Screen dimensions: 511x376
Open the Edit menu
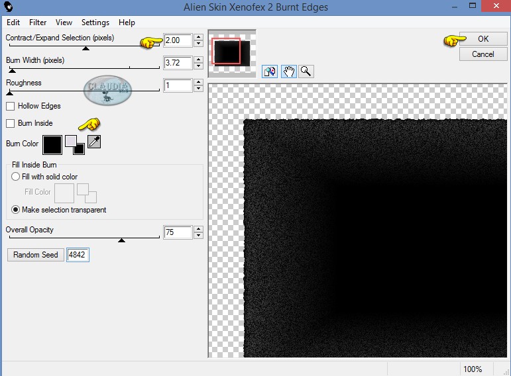[x=13, y=23]
